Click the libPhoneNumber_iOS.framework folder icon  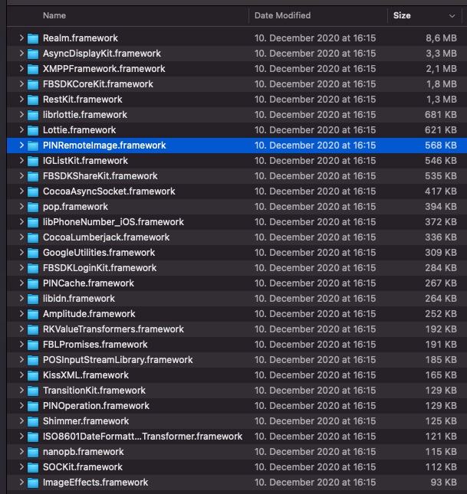[33, 222]
